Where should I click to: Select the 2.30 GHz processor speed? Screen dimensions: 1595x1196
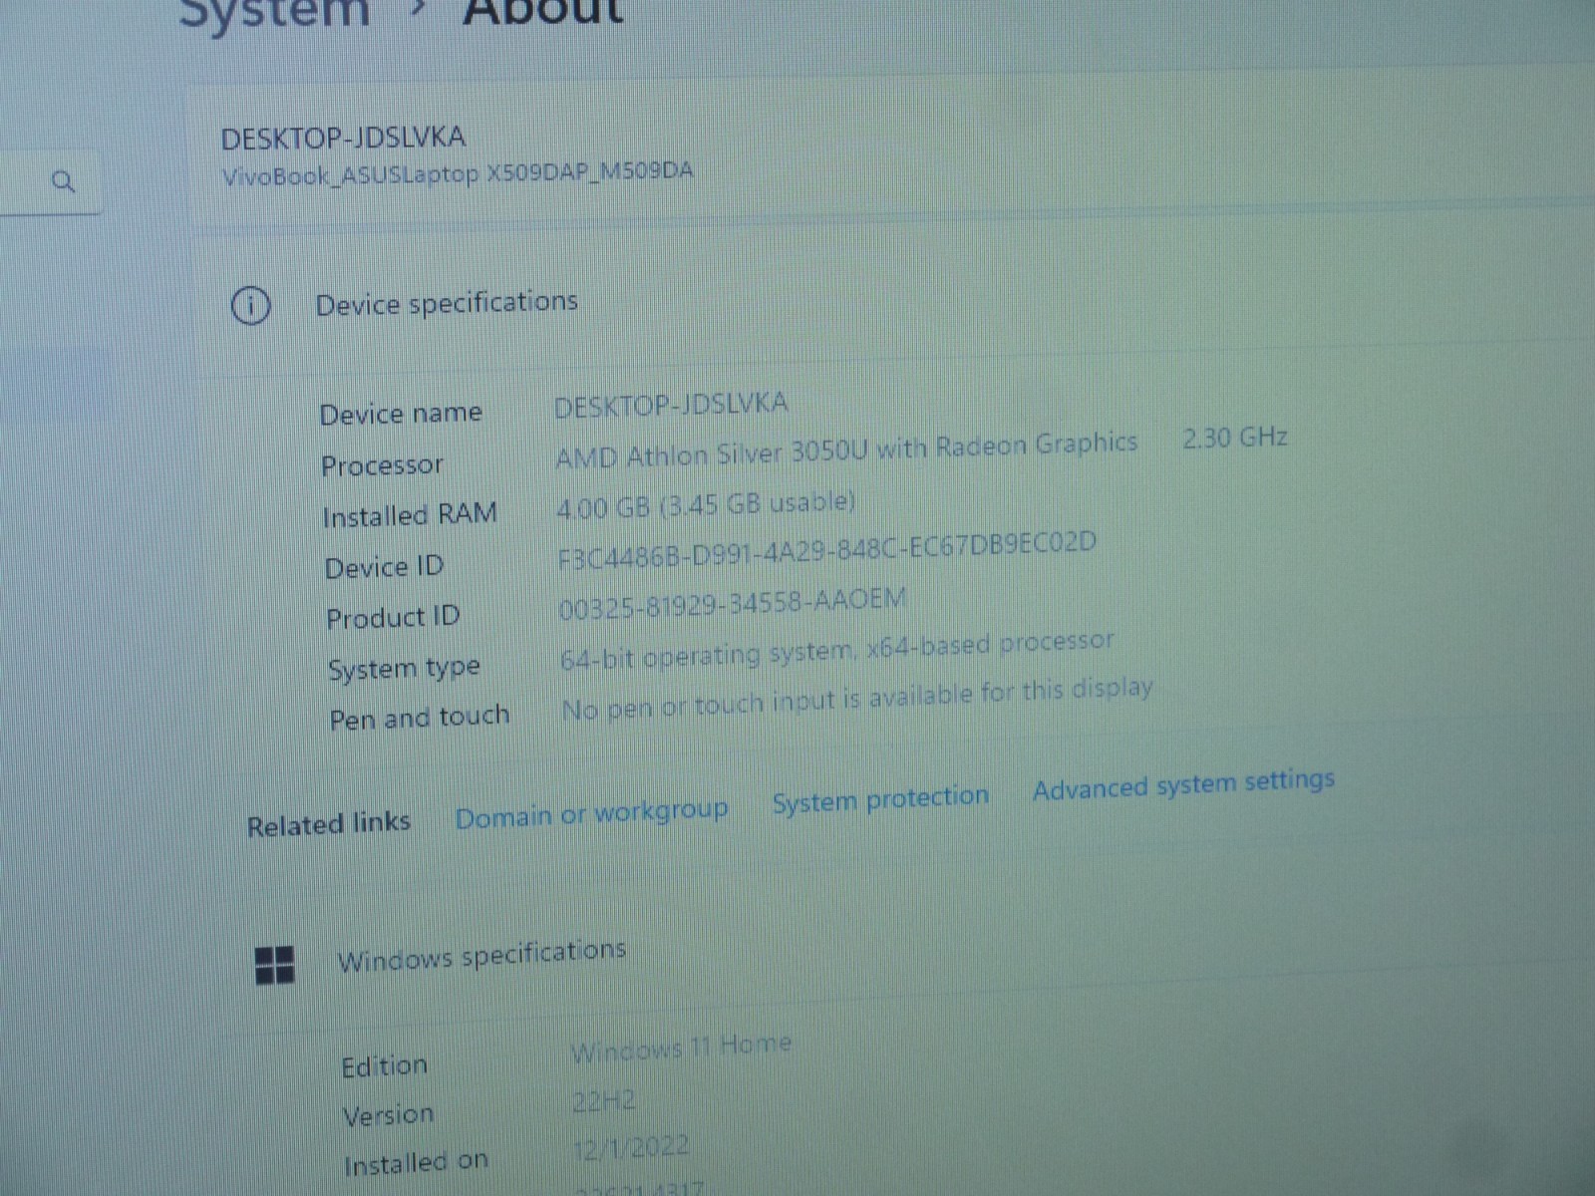[x=1235, y=438]
